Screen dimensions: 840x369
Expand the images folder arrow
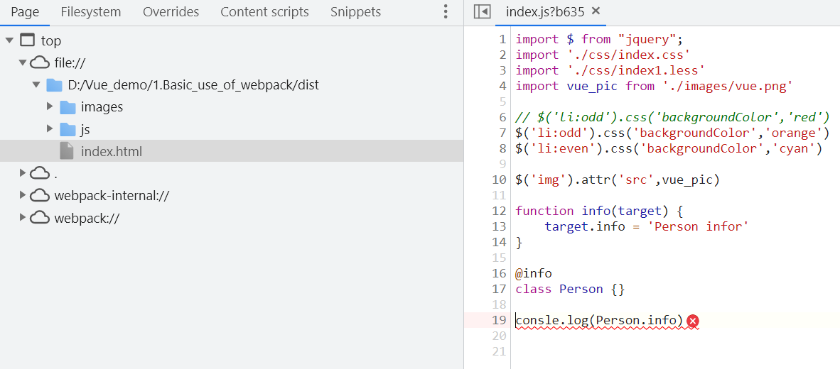tap(50, 107)
